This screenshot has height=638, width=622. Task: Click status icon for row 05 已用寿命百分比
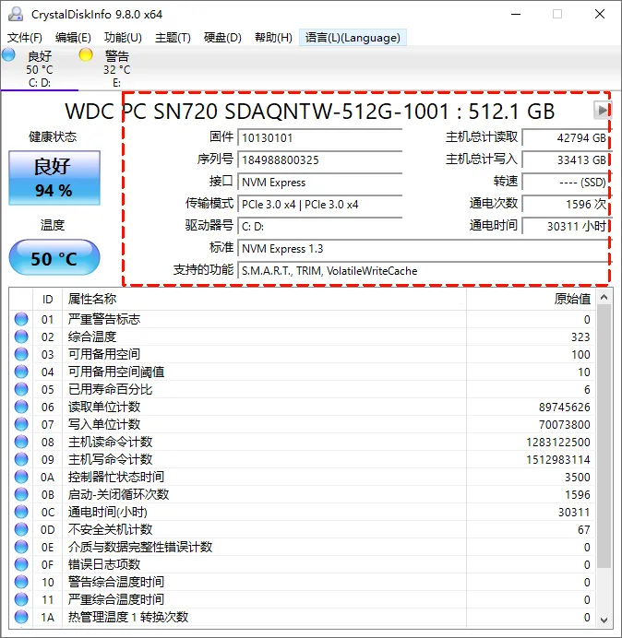pos(21,389)
